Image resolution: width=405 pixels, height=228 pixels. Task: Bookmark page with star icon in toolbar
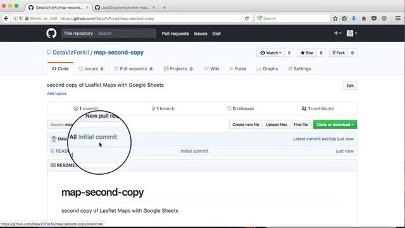coord(335,18)
